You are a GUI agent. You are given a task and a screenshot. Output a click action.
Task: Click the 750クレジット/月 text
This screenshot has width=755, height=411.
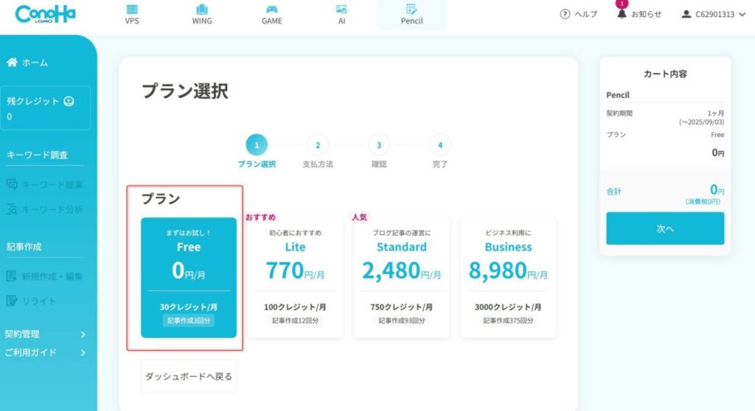(402, 307)
